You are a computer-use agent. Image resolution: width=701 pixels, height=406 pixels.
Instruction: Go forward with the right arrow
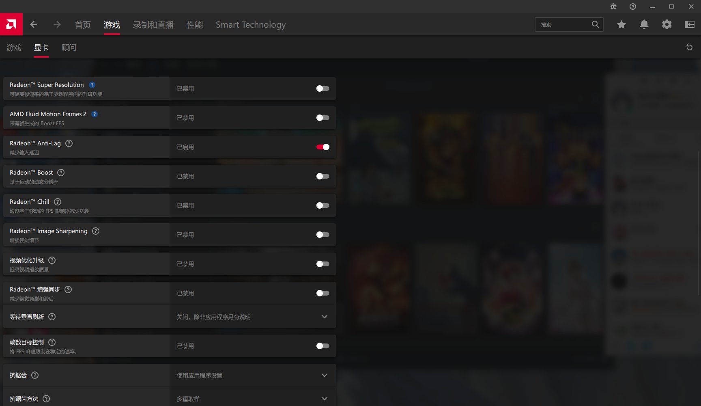pyautogui.click(x=57, y=24)
